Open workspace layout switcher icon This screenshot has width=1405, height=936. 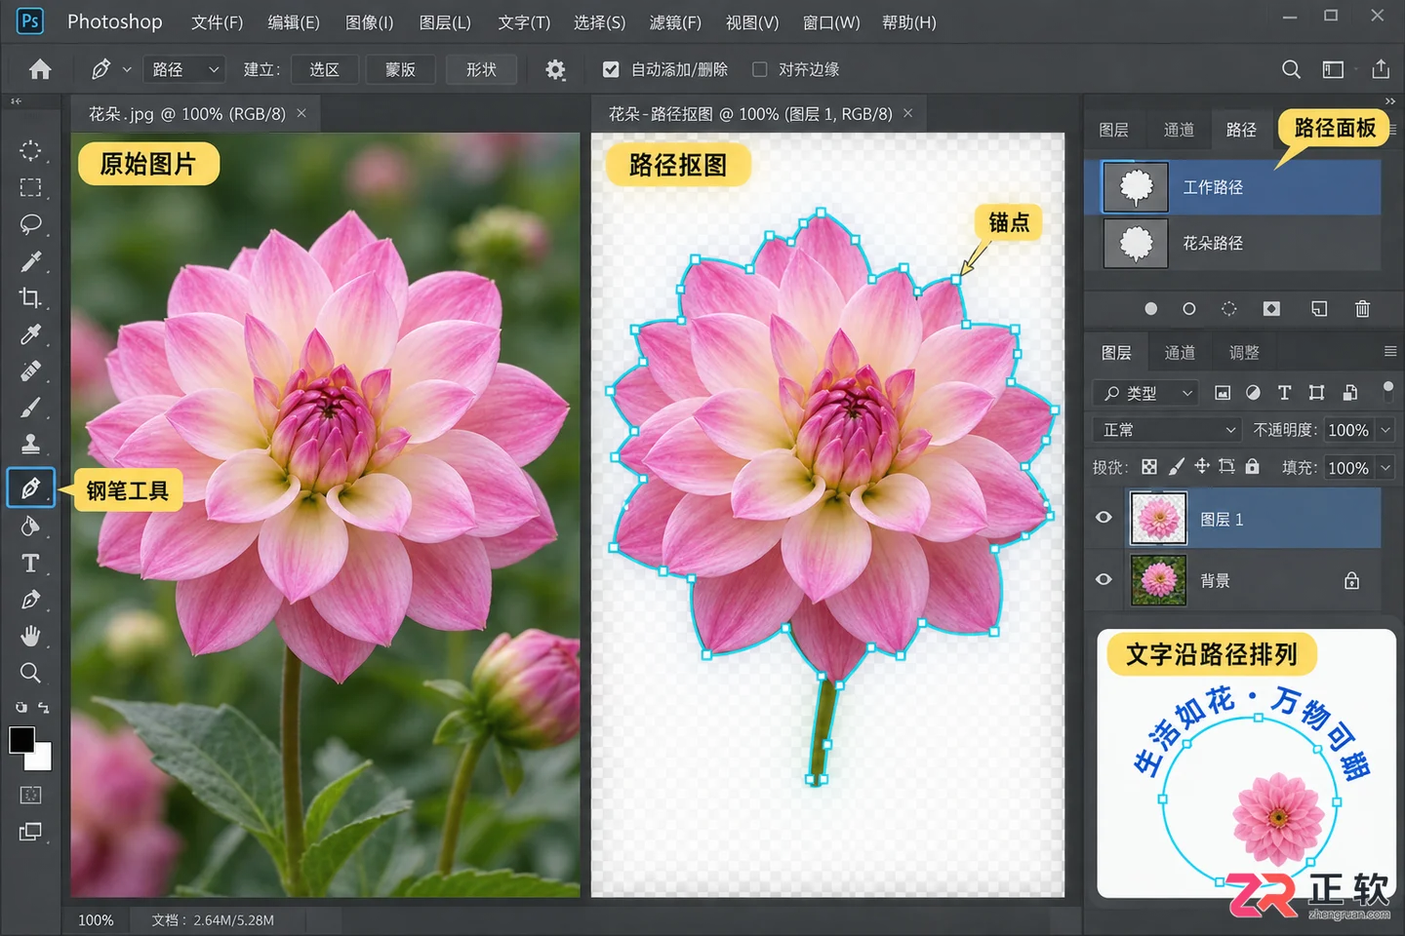[1333, 69]
